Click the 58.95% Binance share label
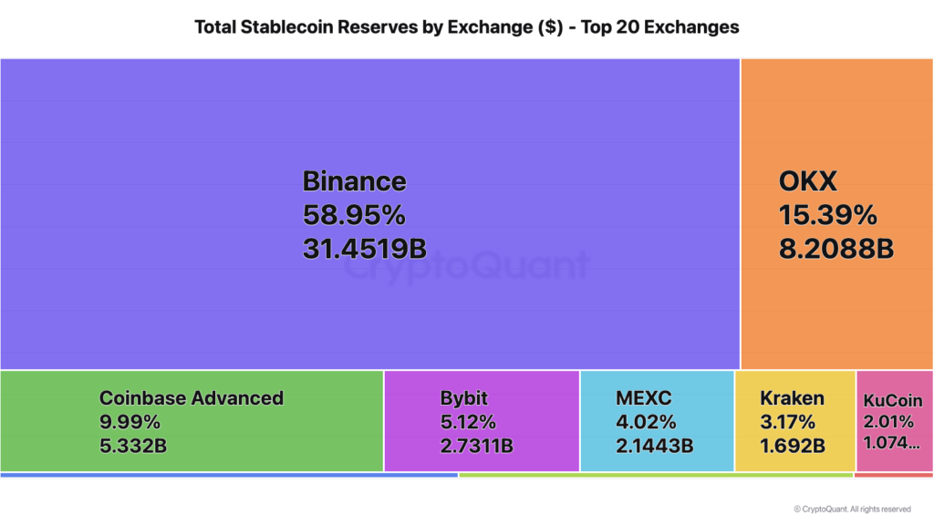Image resolution: width=934 pixels, height=525 pixels. pyautogui.click(x=353, y=215)
